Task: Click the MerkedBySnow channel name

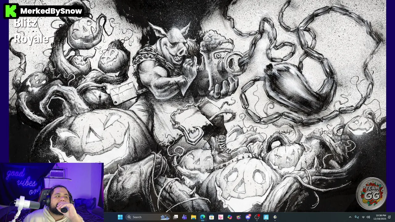Action: 51,11
